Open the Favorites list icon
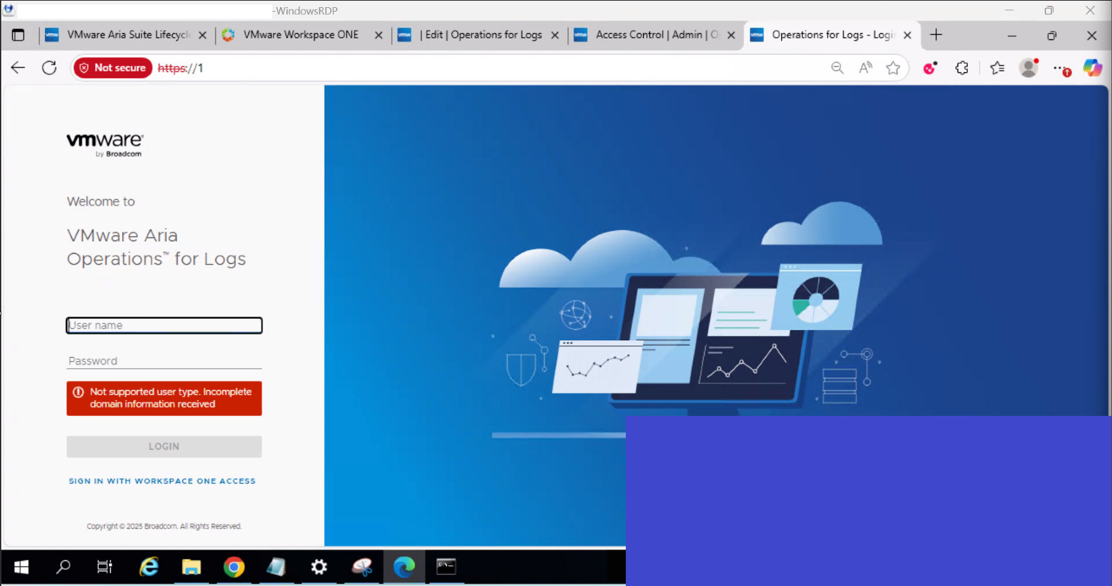 coord(997,68)
